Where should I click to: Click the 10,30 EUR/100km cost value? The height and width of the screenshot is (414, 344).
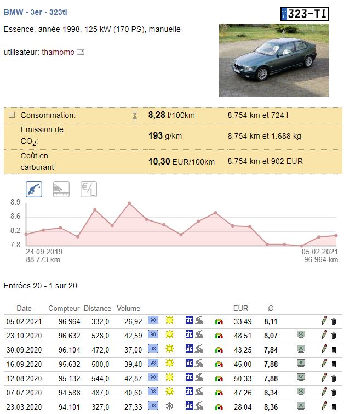(181, 161)
